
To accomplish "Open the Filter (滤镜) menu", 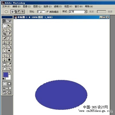I will (58, 6).
